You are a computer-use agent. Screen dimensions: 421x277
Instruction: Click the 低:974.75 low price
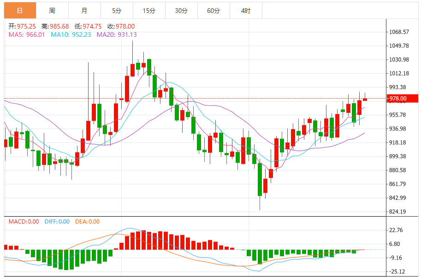point(88,26)
